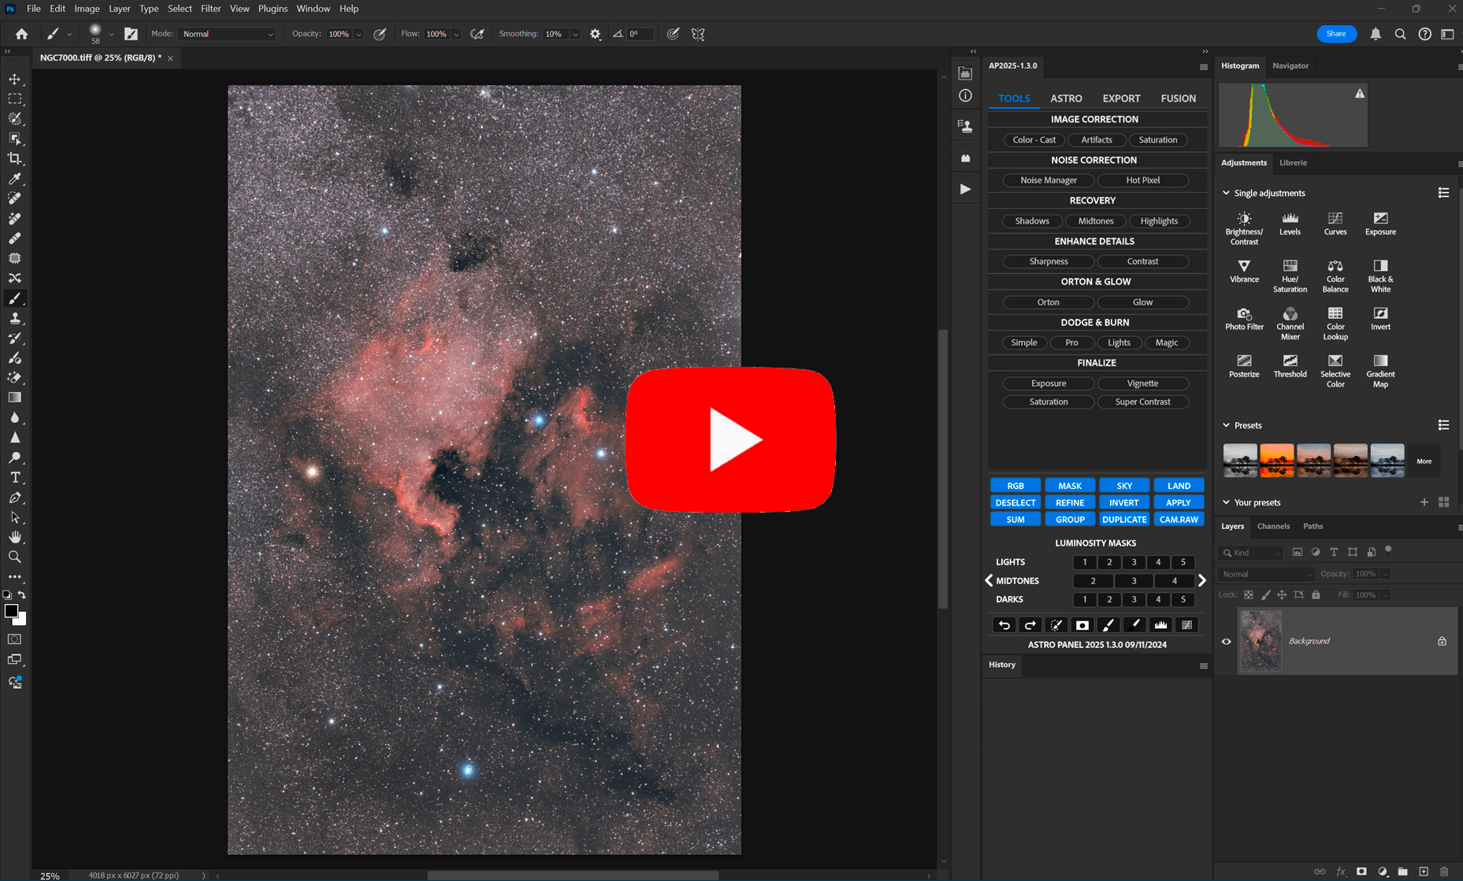Click the Home icon
This screenshot has width=1463, height=881.
coord(21,34)
